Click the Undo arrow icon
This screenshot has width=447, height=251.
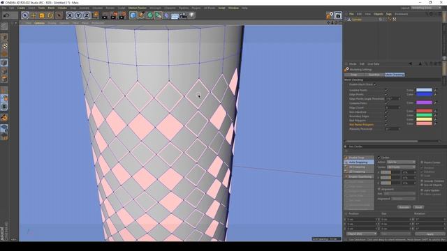(6, 15)
